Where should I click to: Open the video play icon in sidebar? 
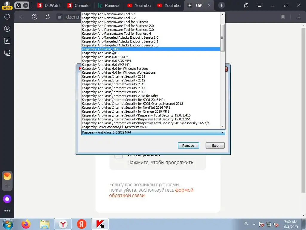tap(7, 29)
